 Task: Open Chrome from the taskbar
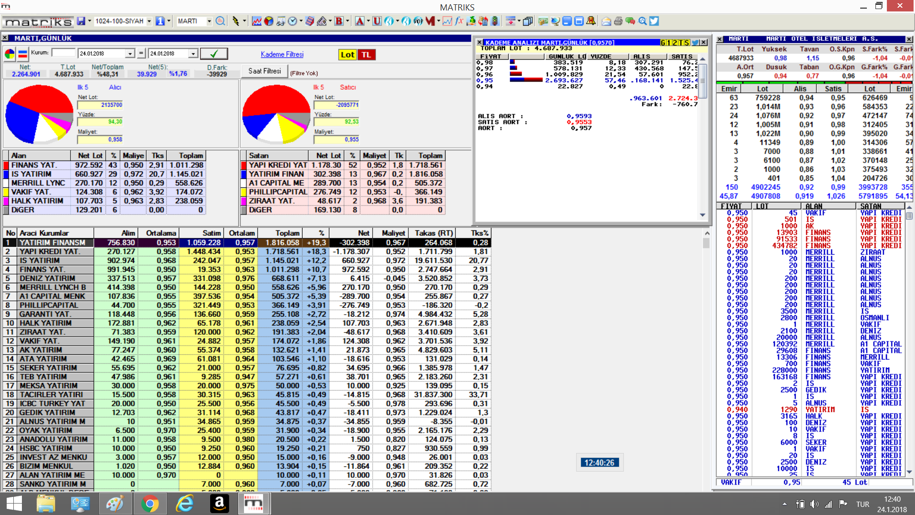[150, 504]
